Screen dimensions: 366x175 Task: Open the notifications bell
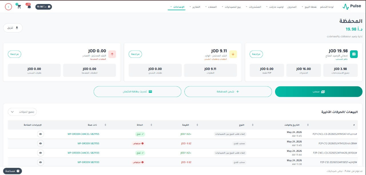click(x=29, y=7)
